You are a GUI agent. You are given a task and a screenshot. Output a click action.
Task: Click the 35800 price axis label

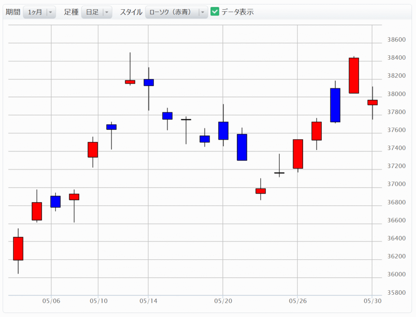click(396, 293)
